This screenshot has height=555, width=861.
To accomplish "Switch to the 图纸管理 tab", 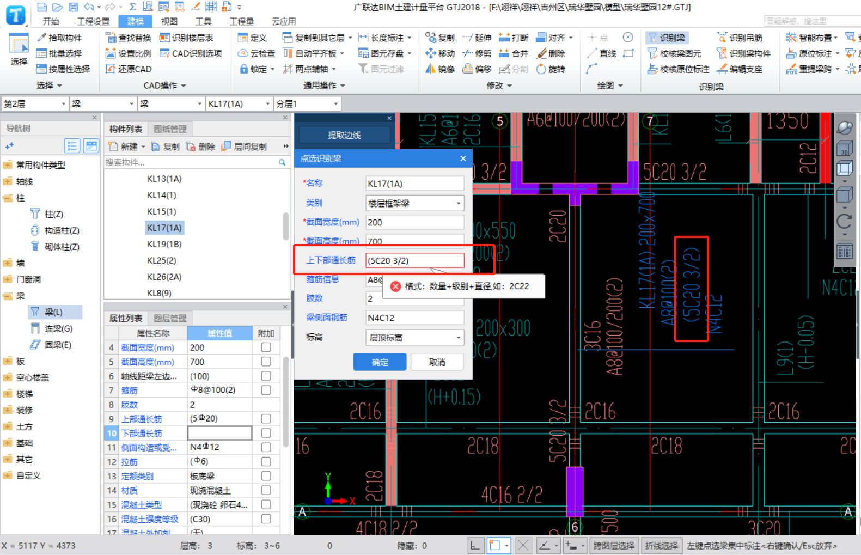I will click(x=170, y=129).
